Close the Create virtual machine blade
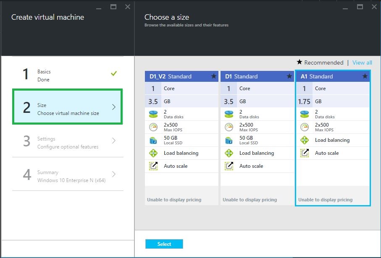The height and width of the screenshot is (258, 381). (128, 7)
